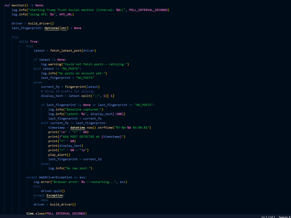Click the underlined datetime identifier
Screen dimensions: 291x218
[78, 128]
